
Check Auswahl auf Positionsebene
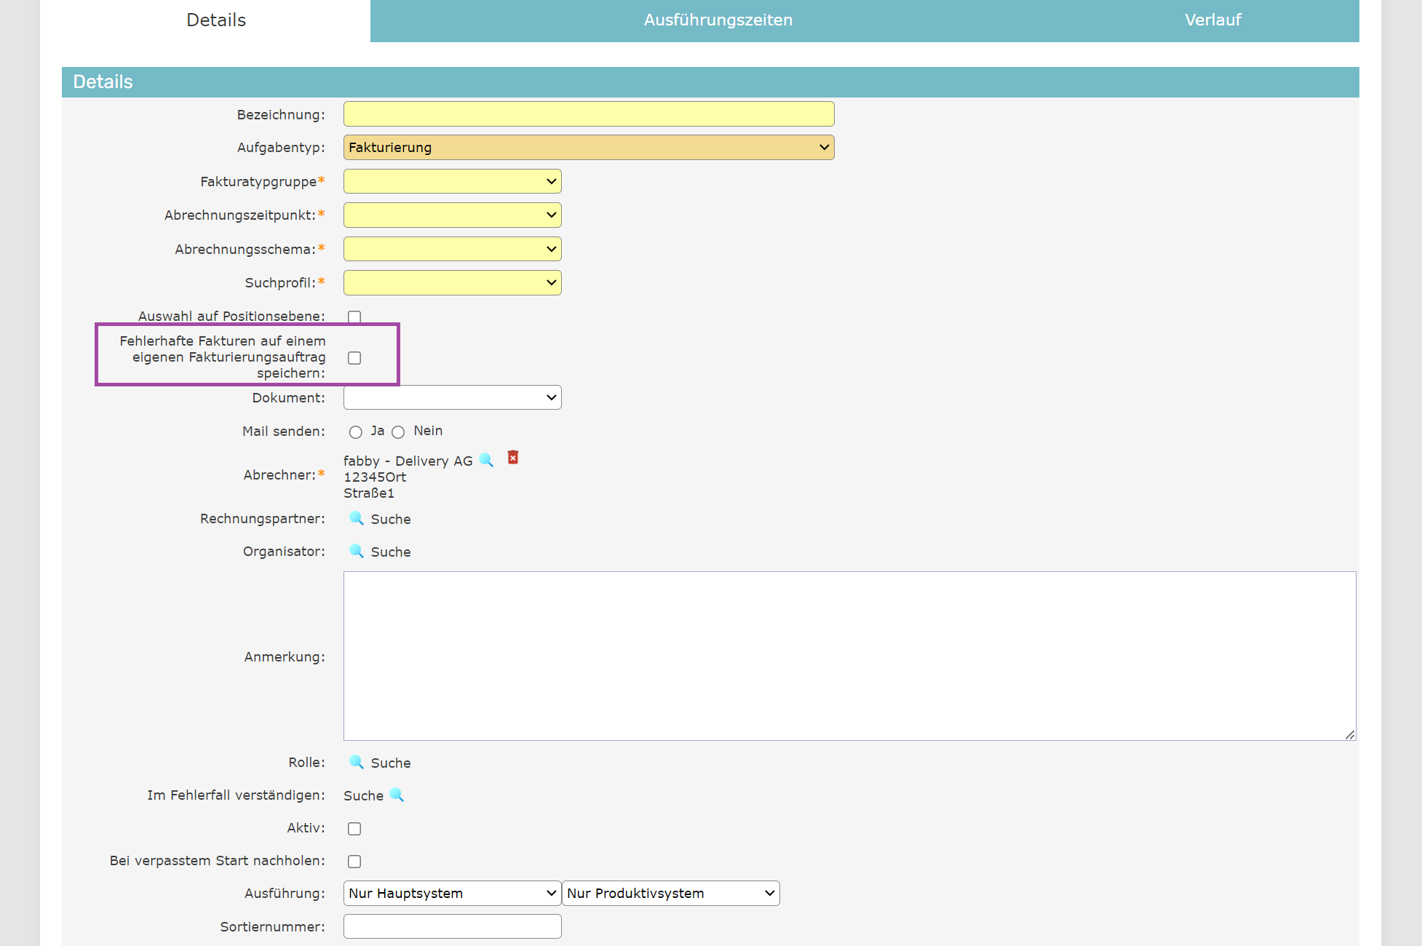354,317
